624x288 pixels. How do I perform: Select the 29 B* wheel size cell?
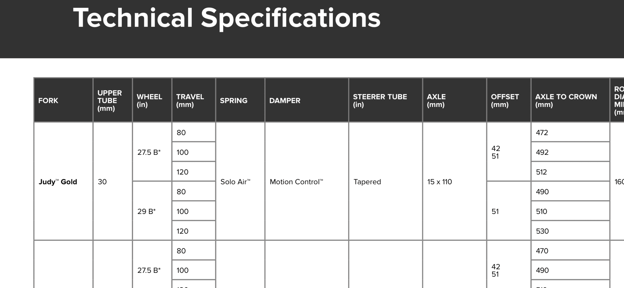tap(152, 211)
